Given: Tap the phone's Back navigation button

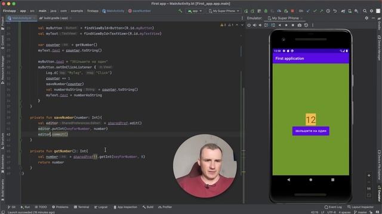Looking at the screenshot, I should [x=289, y=180].
